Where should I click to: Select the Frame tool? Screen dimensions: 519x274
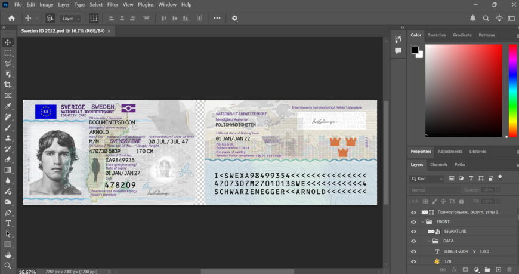(x=8, y=96)
